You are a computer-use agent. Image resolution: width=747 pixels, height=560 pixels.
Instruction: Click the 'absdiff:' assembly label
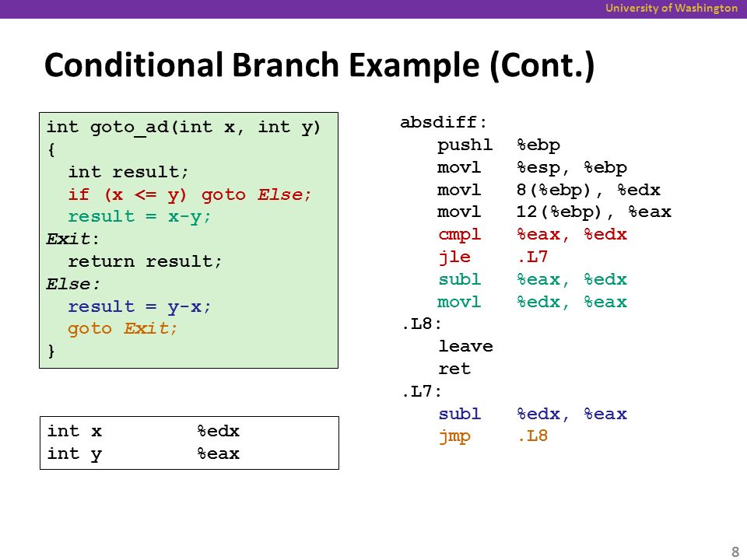[x=444, y=122]
